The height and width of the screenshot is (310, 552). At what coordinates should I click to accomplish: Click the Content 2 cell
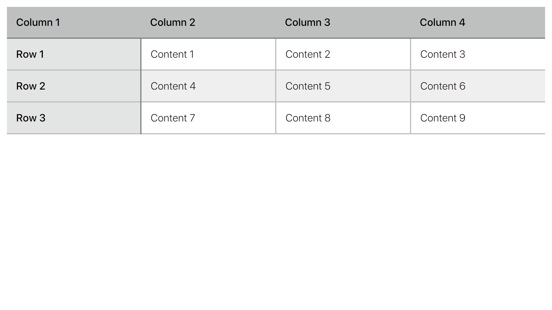[x=343, y=54]
